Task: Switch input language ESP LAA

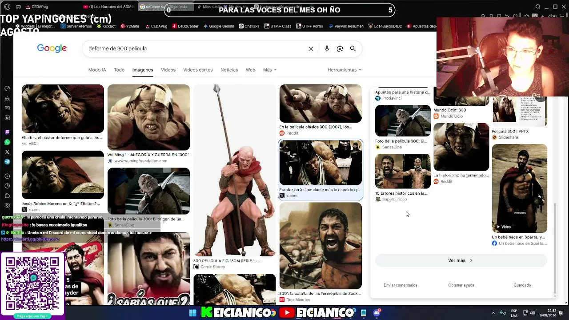Action: pos(514,313)
